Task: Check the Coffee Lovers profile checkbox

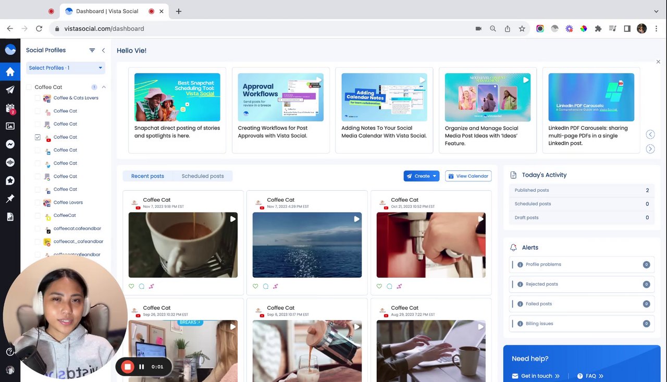Action: pyautogui.click(x=38, y=202)
